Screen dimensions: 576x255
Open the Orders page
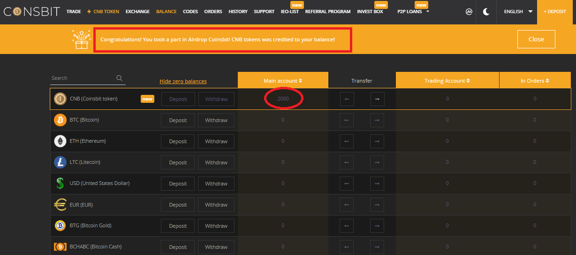tap(213, 11)
